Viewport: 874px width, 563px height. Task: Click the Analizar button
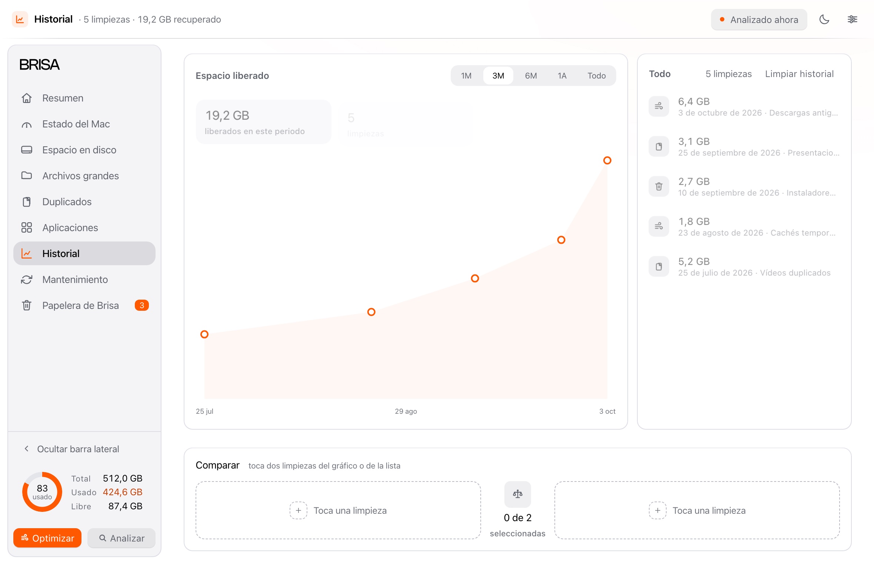point(121,538)
